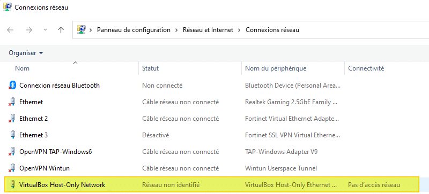This screenshot has height=194, width=429.
Task: Select the Ethernet 2 adapter icon
Action: tap(12, 119)
